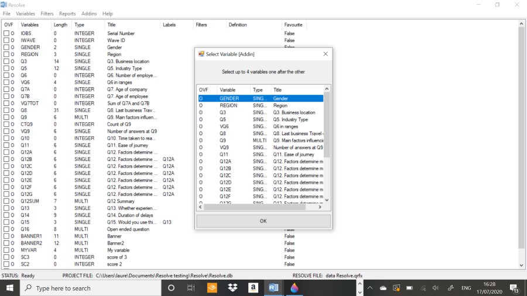Select Q5 Industry Type in the dialog

point(261,119)
